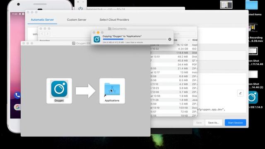The height and width of the screenshot is (149, 265).
Task: Select the 40.8 MB QT movie row
Action: point(174,60)
